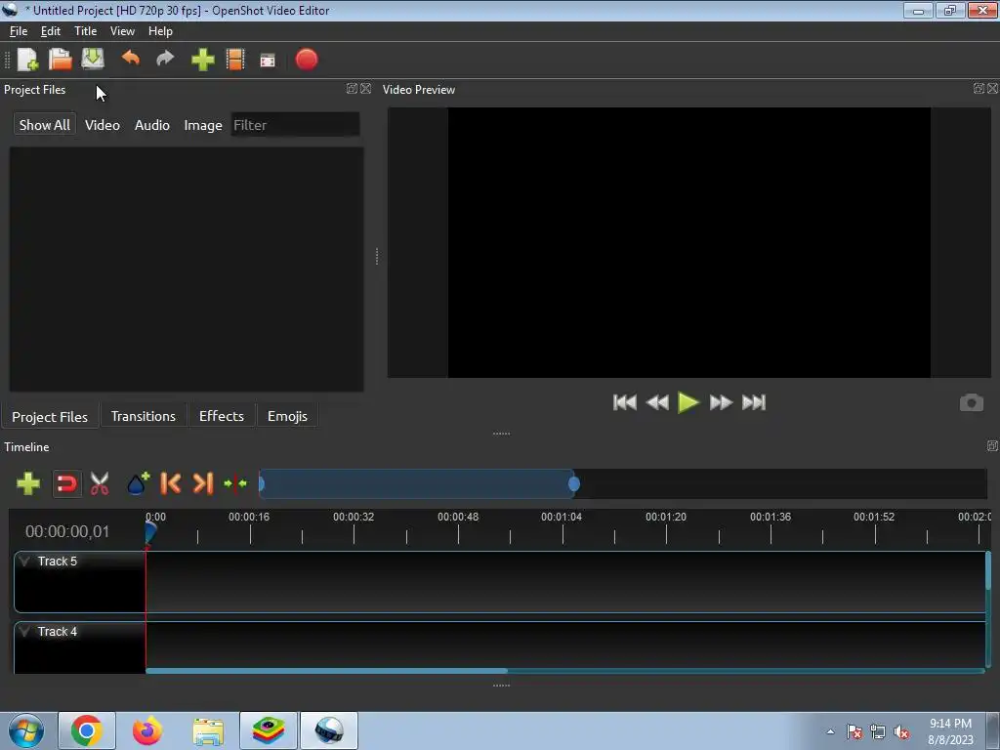Screen dimensions: 1000x750
Task: Open the View menu
Action: click(122, 30)
